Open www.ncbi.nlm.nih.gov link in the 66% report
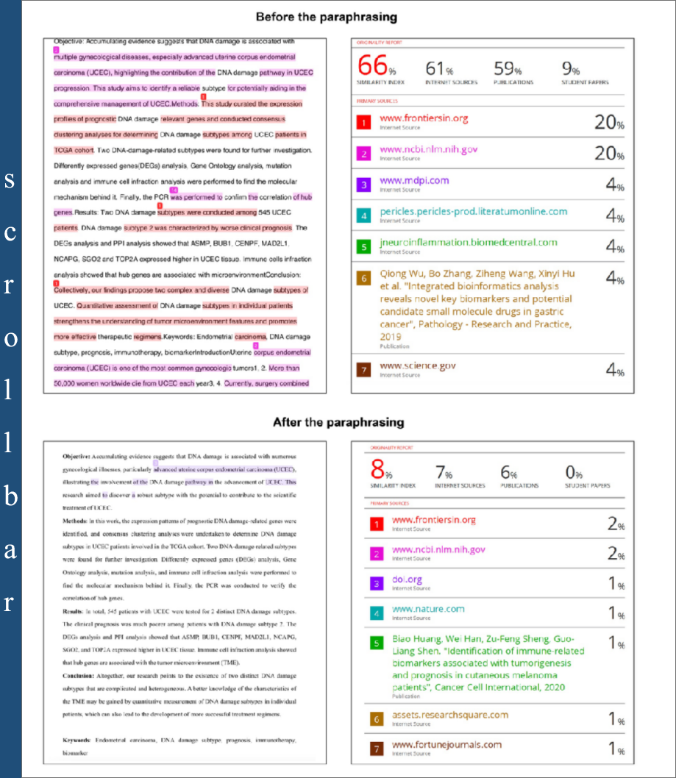676x778 pixels. (429, 149)
